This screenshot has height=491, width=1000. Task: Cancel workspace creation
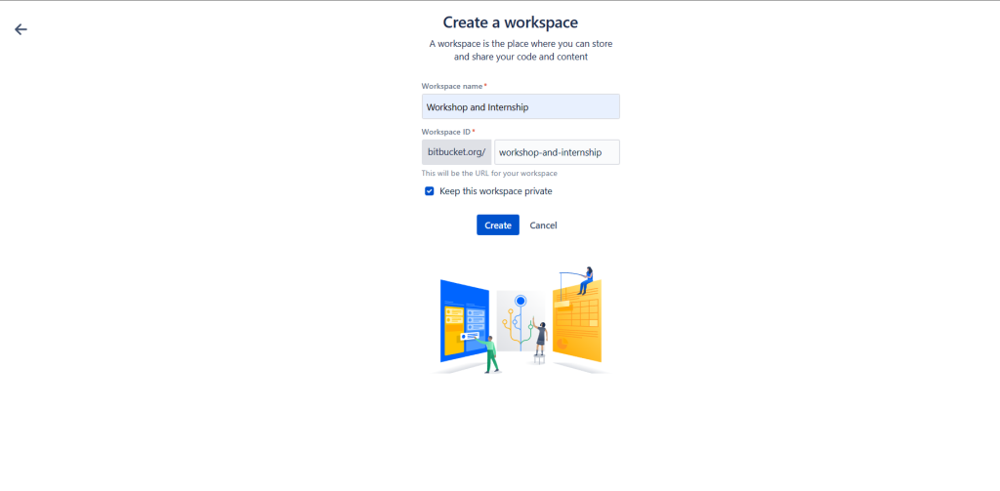click(543, 225)
